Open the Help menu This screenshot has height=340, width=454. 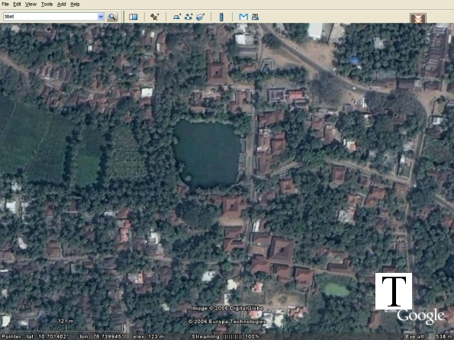coord(75,5)
